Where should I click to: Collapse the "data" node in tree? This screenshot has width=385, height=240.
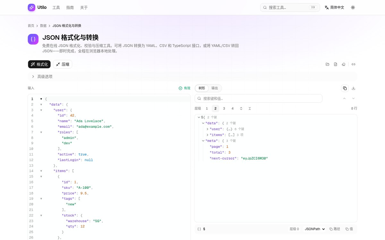tap(203, 123)
